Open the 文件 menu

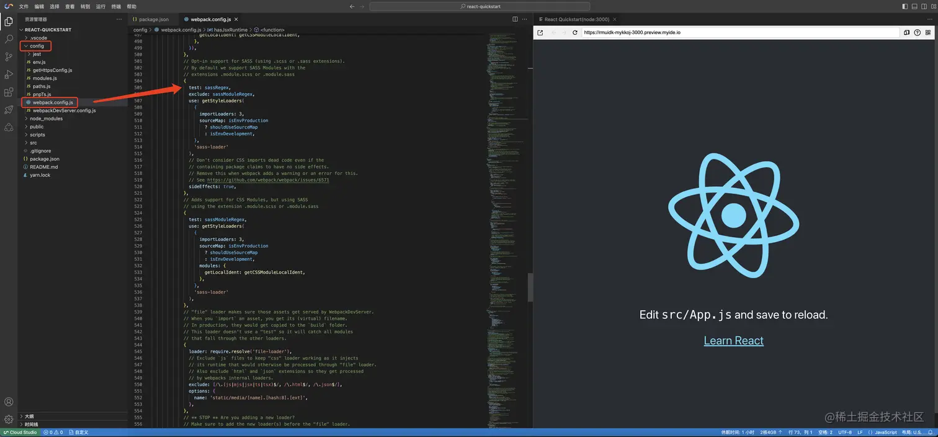(24, 6)
